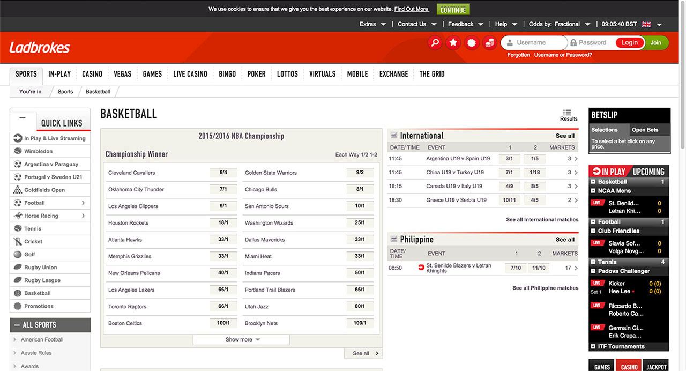Select Cleveland Cavaliers 9/4 odds
The image size is (686, 371).
pyautogui.click(x=223, y=173)
